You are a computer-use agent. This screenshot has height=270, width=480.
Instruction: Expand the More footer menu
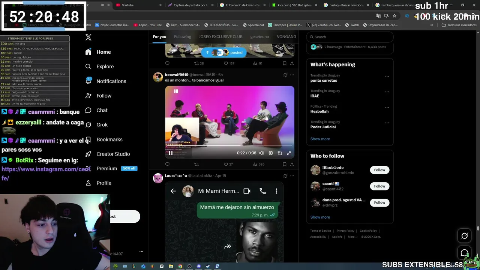(352, 237)
